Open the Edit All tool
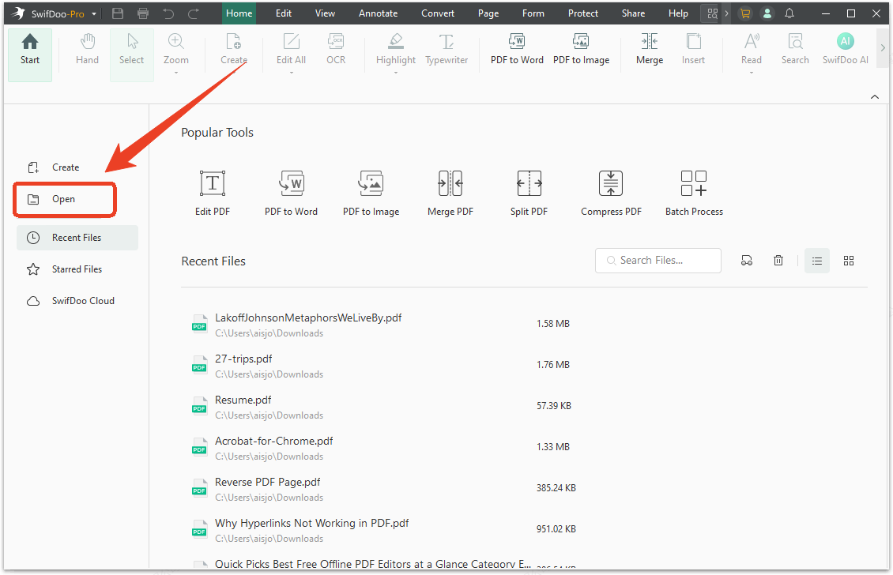893x575 pixels. click(x=291, y=49)
